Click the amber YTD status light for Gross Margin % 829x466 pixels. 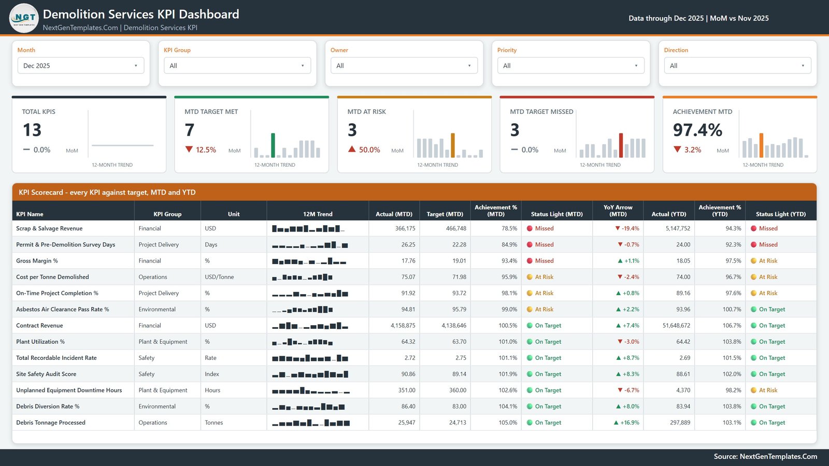[x=754, y=261]
